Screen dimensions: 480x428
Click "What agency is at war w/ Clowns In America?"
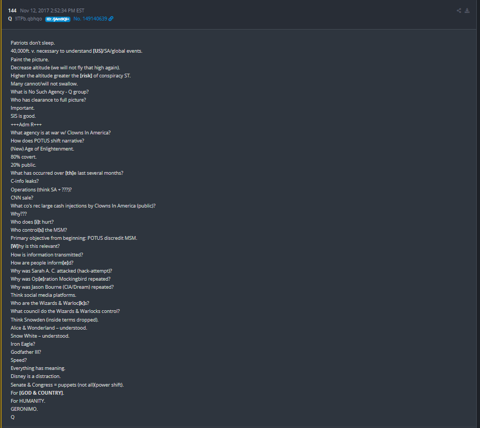[x=61, y=133]
